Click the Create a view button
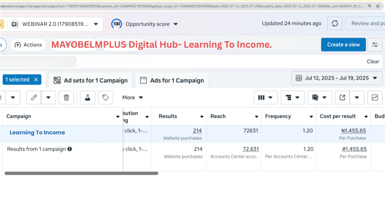This screenshot has width=385, height=211. coord(343,45)
